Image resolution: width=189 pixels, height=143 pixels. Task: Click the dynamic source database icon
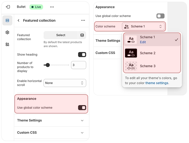[x=82, y=35]
